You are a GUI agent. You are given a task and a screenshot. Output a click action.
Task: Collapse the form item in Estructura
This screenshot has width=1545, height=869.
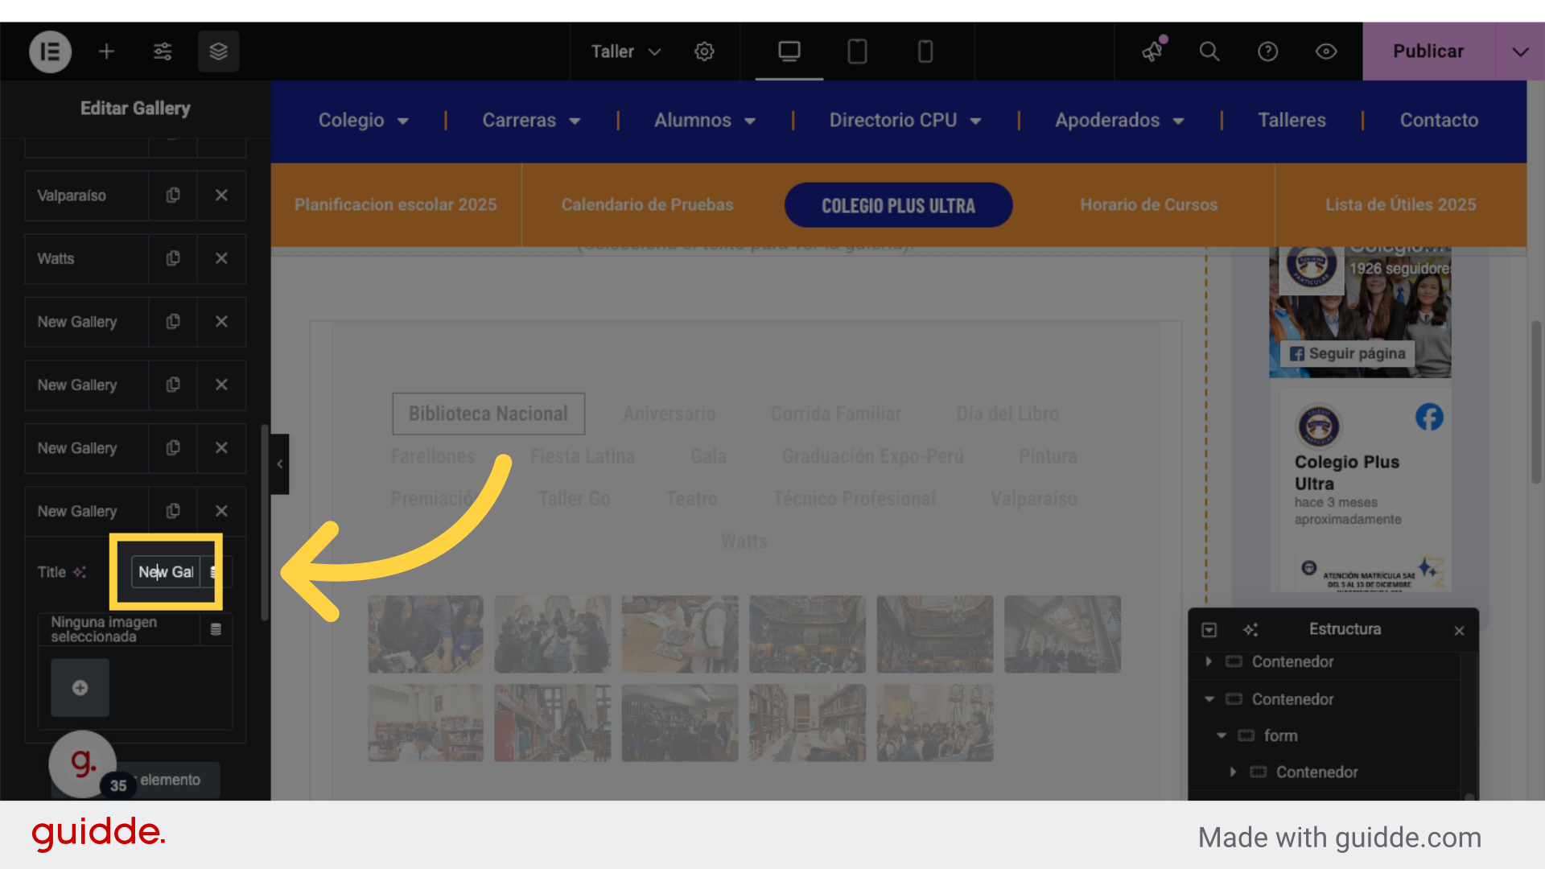pyautogui.click(x=1222, y=735)
